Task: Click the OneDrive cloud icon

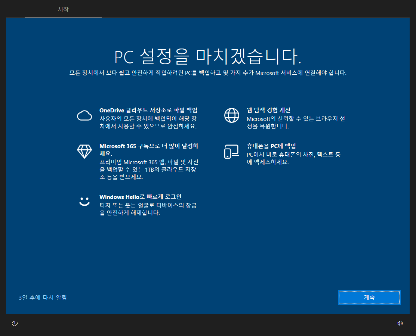Action: [x=84, y=115]
